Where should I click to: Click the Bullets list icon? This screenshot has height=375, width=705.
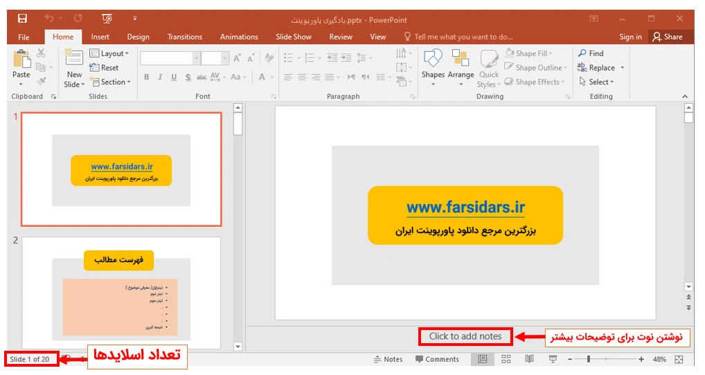click(288, 58)
